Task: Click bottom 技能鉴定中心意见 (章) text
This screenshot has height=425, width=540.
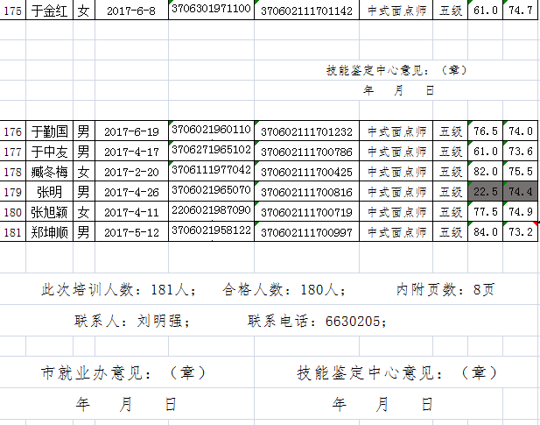Action: 396,373
